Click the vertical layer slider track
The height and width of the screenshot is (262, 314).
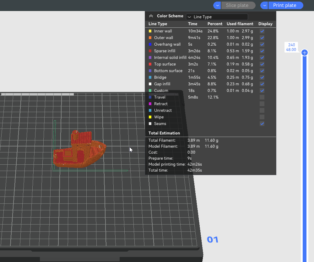304,157
